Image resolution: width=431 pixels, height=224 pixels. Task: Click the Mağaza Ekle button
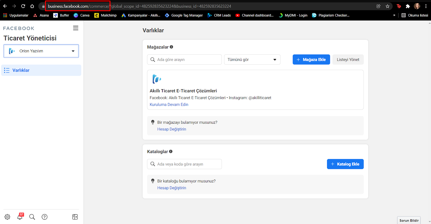pyautogui.click(x=311, y=60)
